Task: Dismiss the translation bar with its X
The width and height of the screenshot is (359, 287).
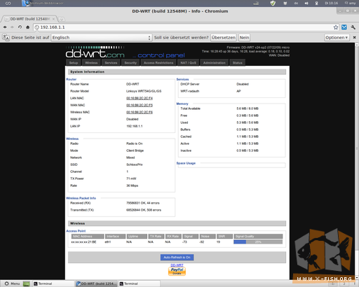Action: click(354, 37)
